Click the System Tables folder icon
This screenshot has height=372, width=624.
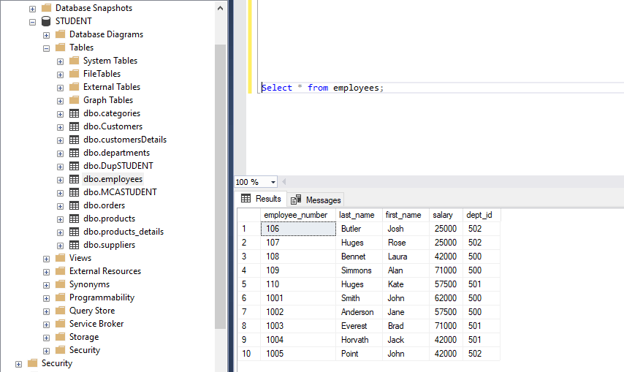(x=74, y=61)
